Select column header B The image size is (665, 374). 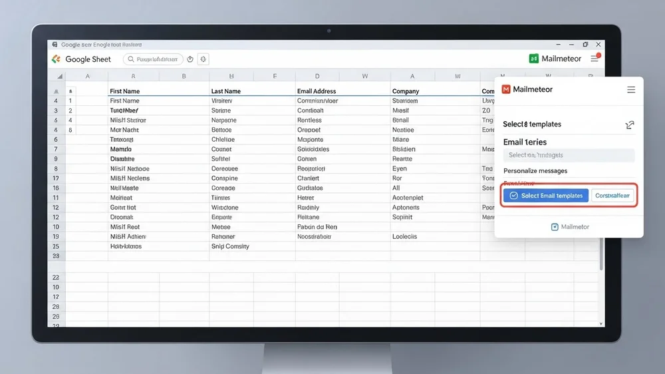pos(184,76)
